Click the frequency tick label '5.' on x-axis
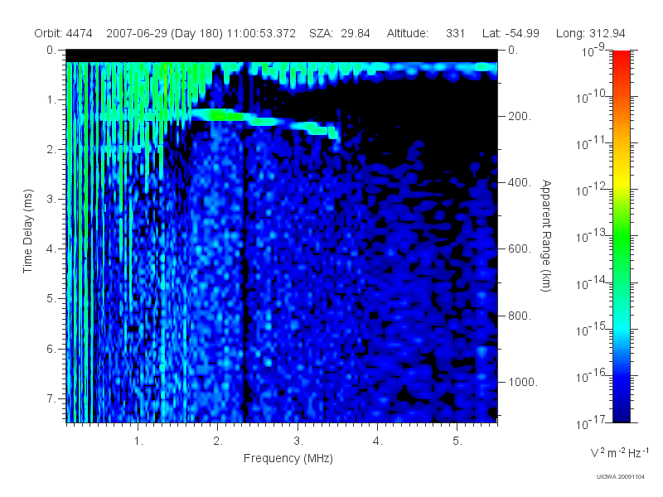The width and height of the screenshot is (663, 497). (x=457, y=442)
